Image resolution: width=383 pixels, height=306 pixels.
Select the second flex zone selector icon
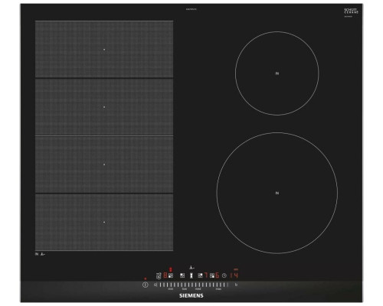pyautogui.click(x=182, y=275)
